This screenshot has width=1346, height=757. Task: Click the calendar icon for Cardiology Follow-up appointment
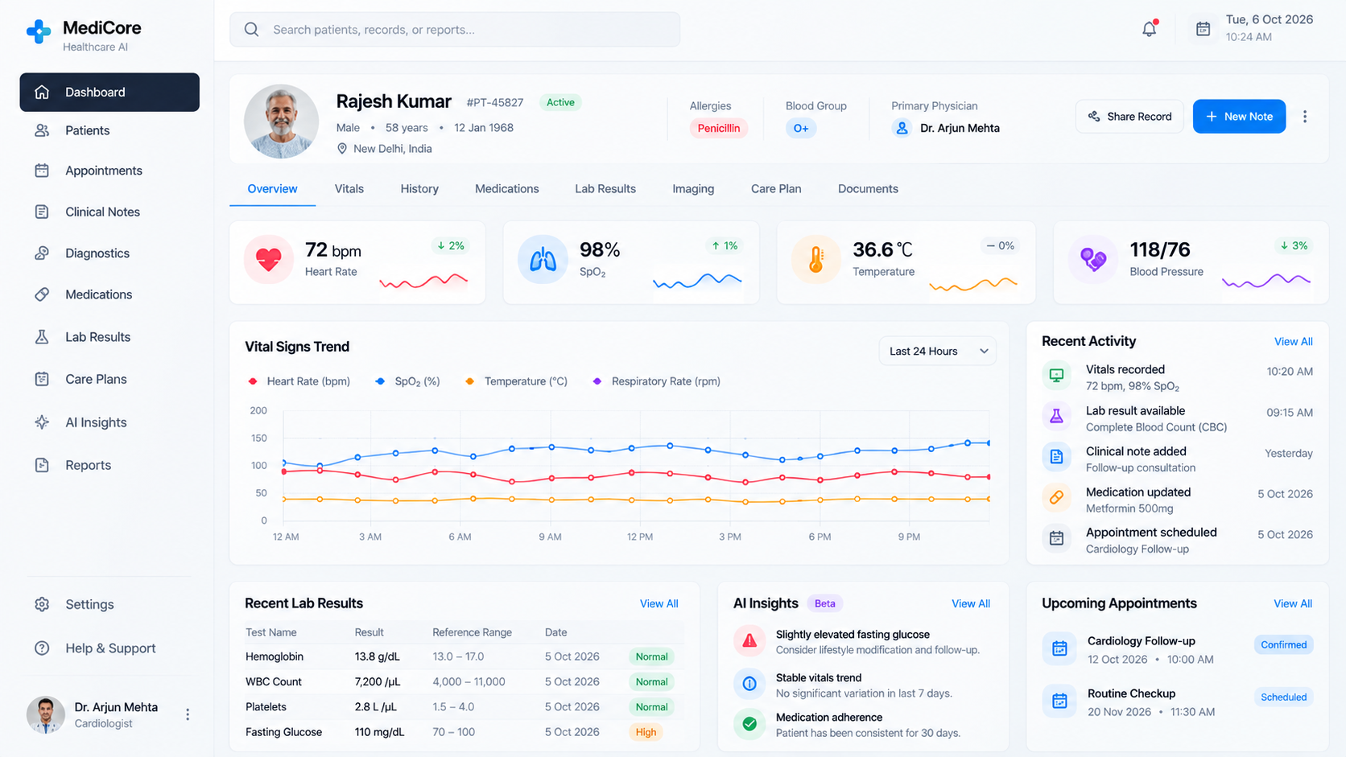pos(1059,648)
